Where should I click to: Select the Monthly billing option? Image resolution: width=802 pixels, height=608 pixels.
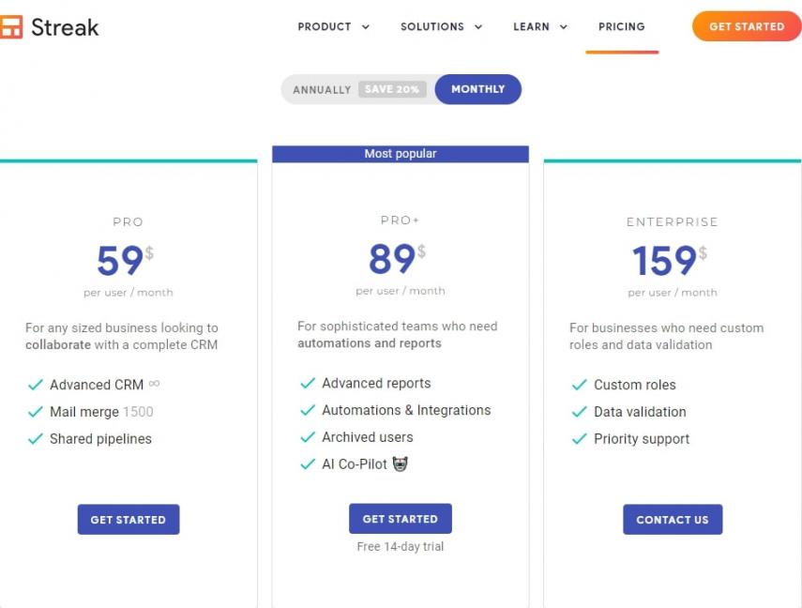(x=477, y=89)
